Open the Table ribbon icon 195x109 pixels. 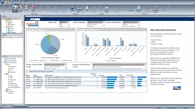coord(87,9)
